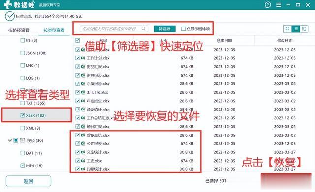
Task: Click the 筛选器 filter button
Action: (x=165, y=29)
